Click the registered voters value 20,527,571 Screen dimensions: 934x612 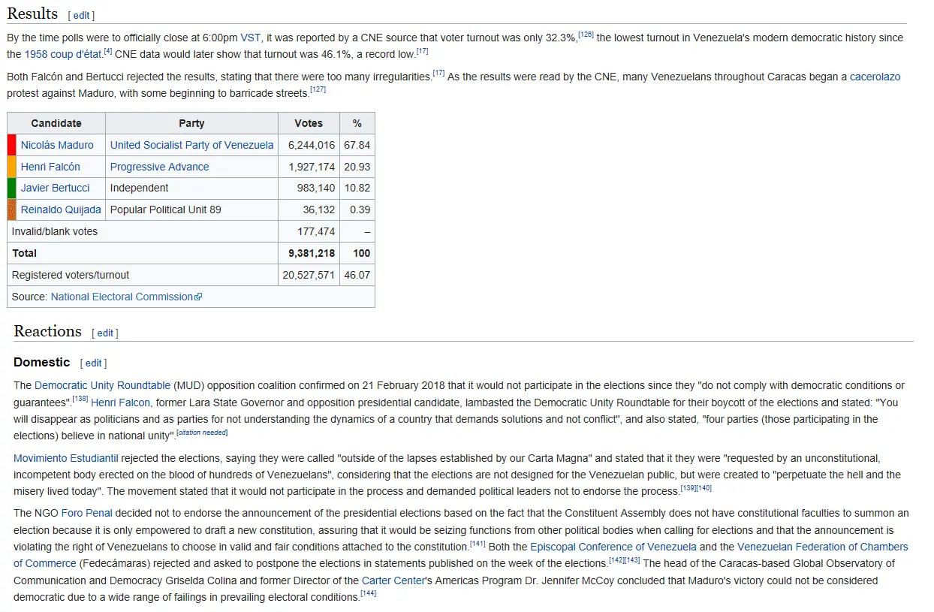tap(309, 275)
